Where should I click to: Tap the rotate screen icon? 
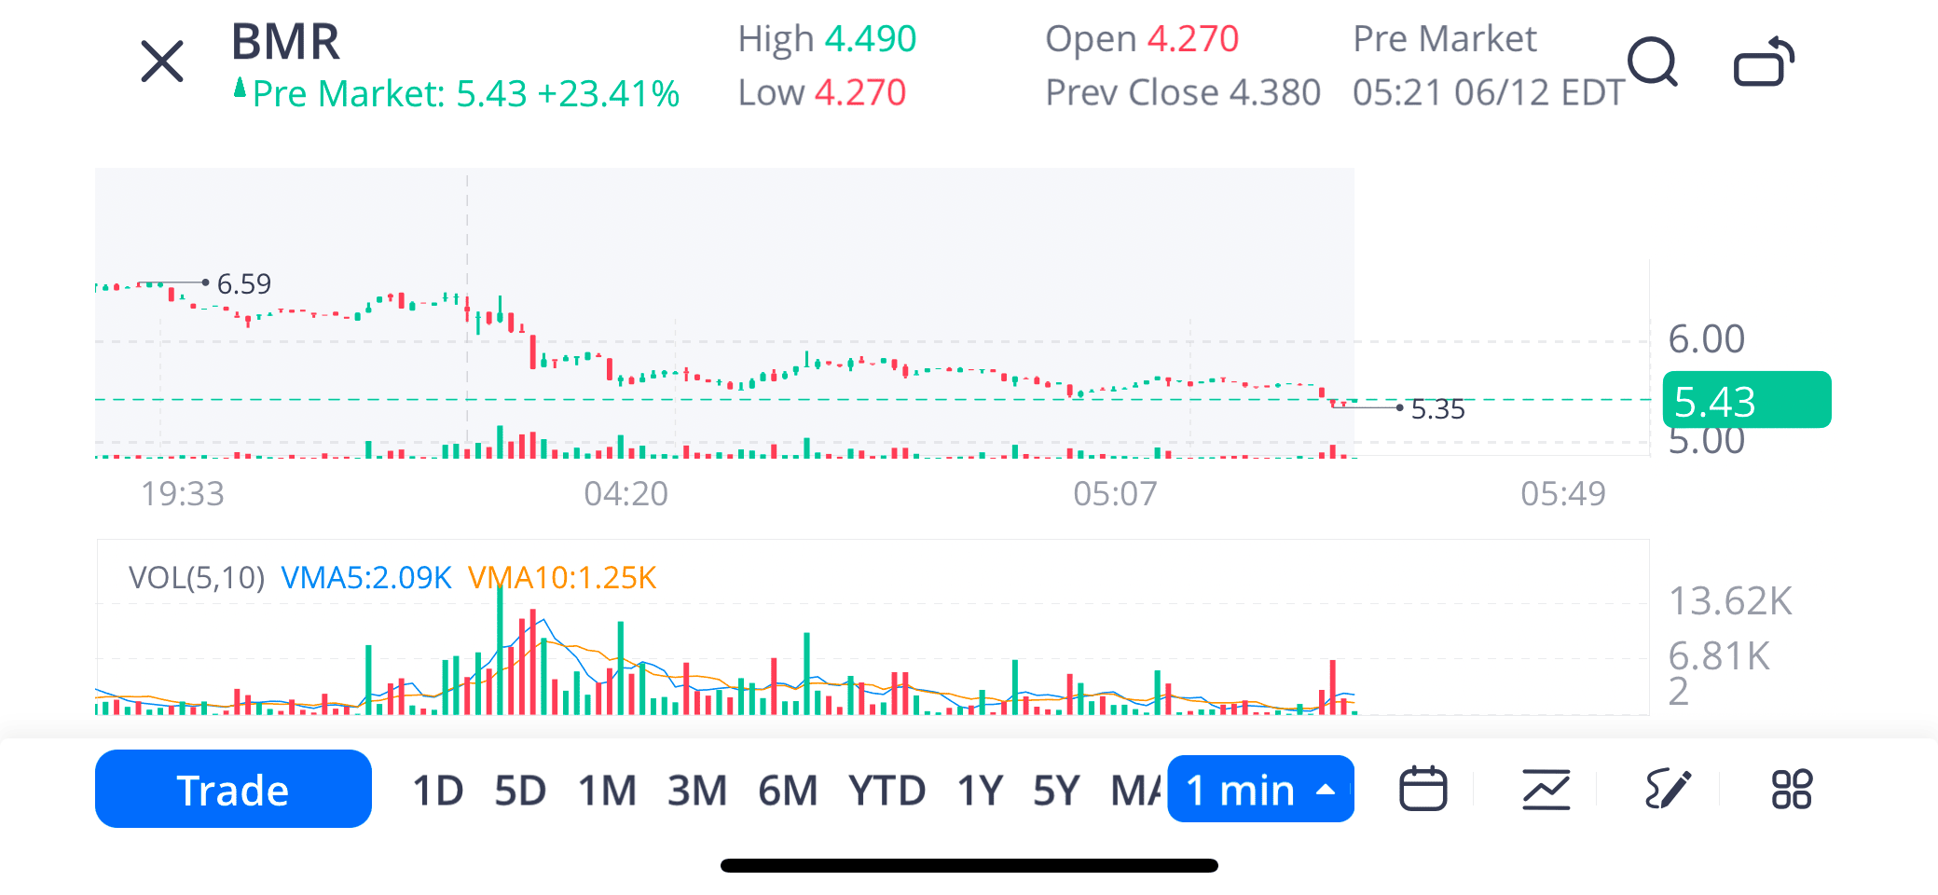tap(1764, 62)
